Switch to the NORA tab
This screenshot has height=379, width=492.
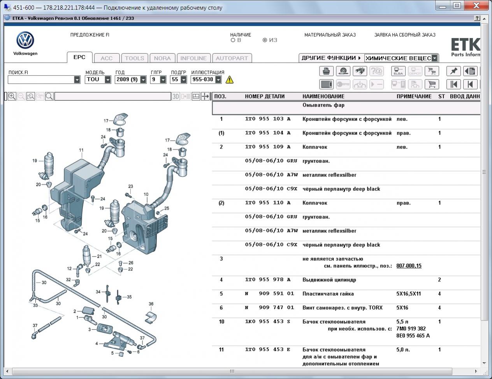162,58
